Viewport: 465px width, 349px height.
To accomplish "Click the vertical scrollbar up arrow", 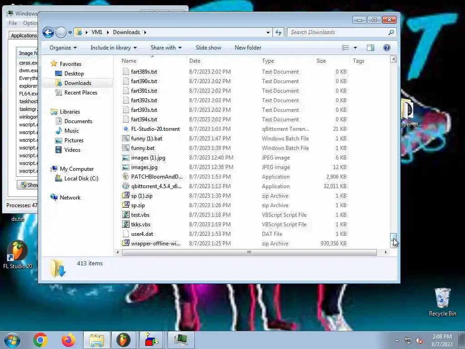I will [393, 59].
